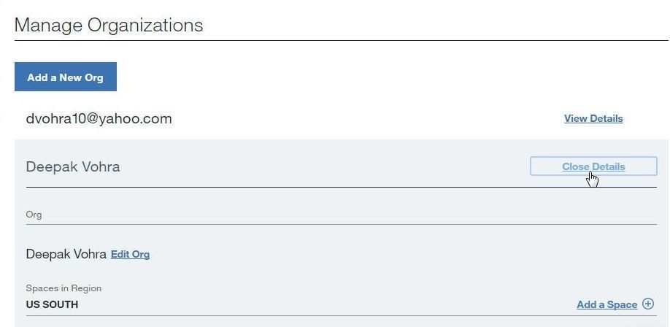Image resolution: width=670 pixels, height=327 pixels.
Task: Click the Edit Org link
Action: (x=130, y=254)
